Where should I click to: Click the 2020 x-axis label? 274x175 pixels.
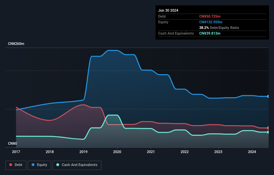(x=117, y=152)
